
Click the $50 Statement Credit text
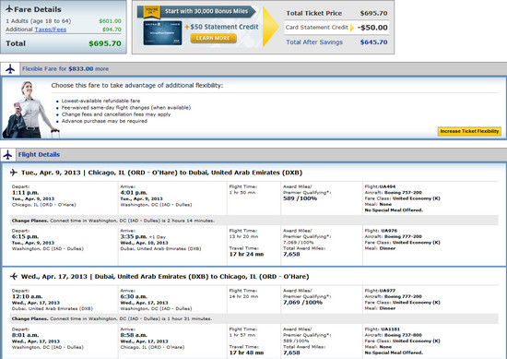pyautogui.click(x=221, y=27)
